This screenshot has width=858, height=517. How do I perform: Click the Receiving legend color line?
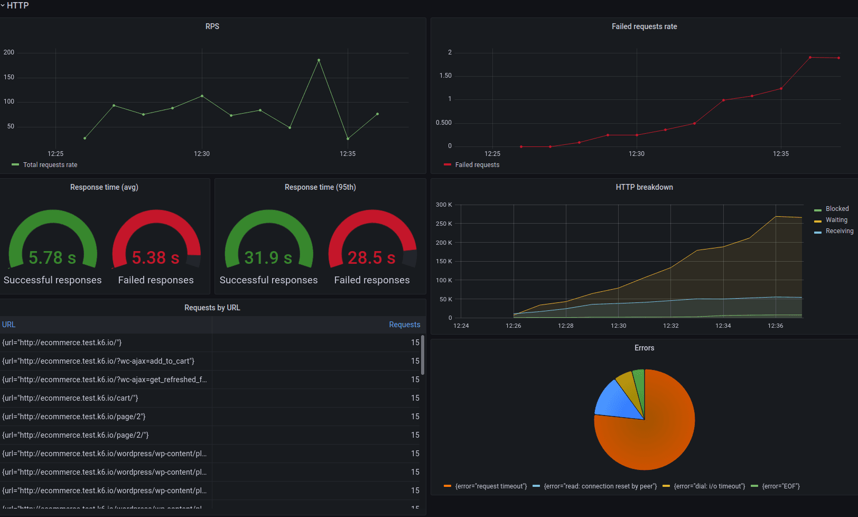[818, 232]
